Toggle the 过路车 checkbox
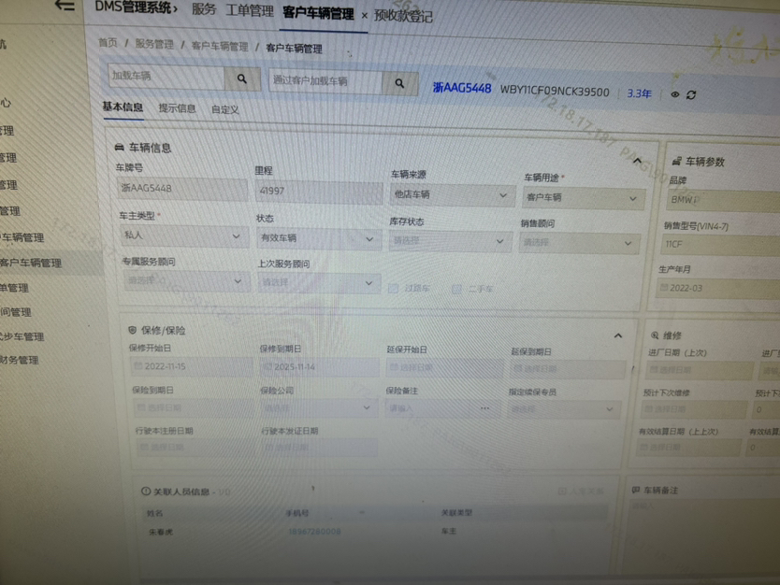 pyautogui.click(x=394, y=289)
